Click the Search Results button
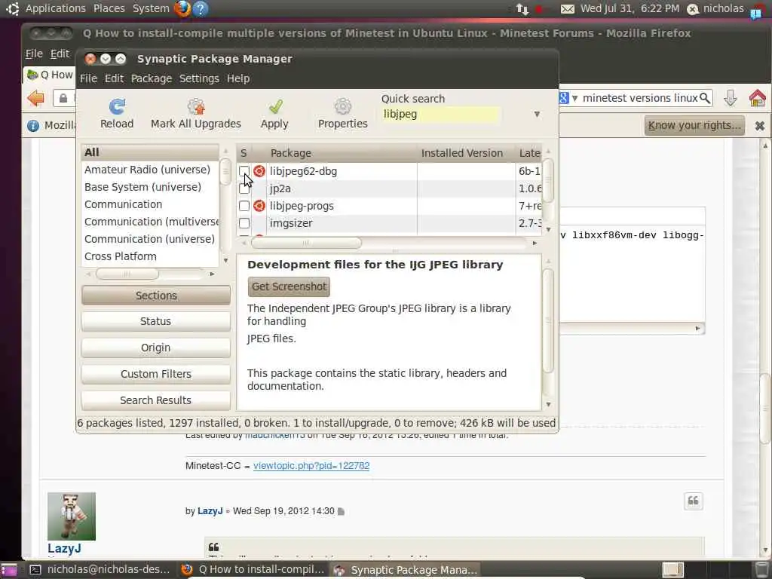Screen dimensions: 772x579 coord(156,400)
